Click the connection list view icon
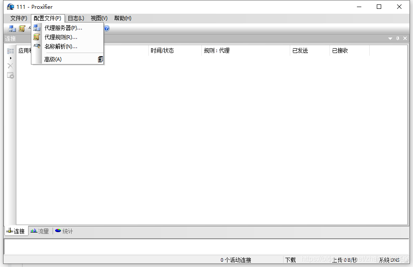The image size is (413, 267). pos(10,51)
